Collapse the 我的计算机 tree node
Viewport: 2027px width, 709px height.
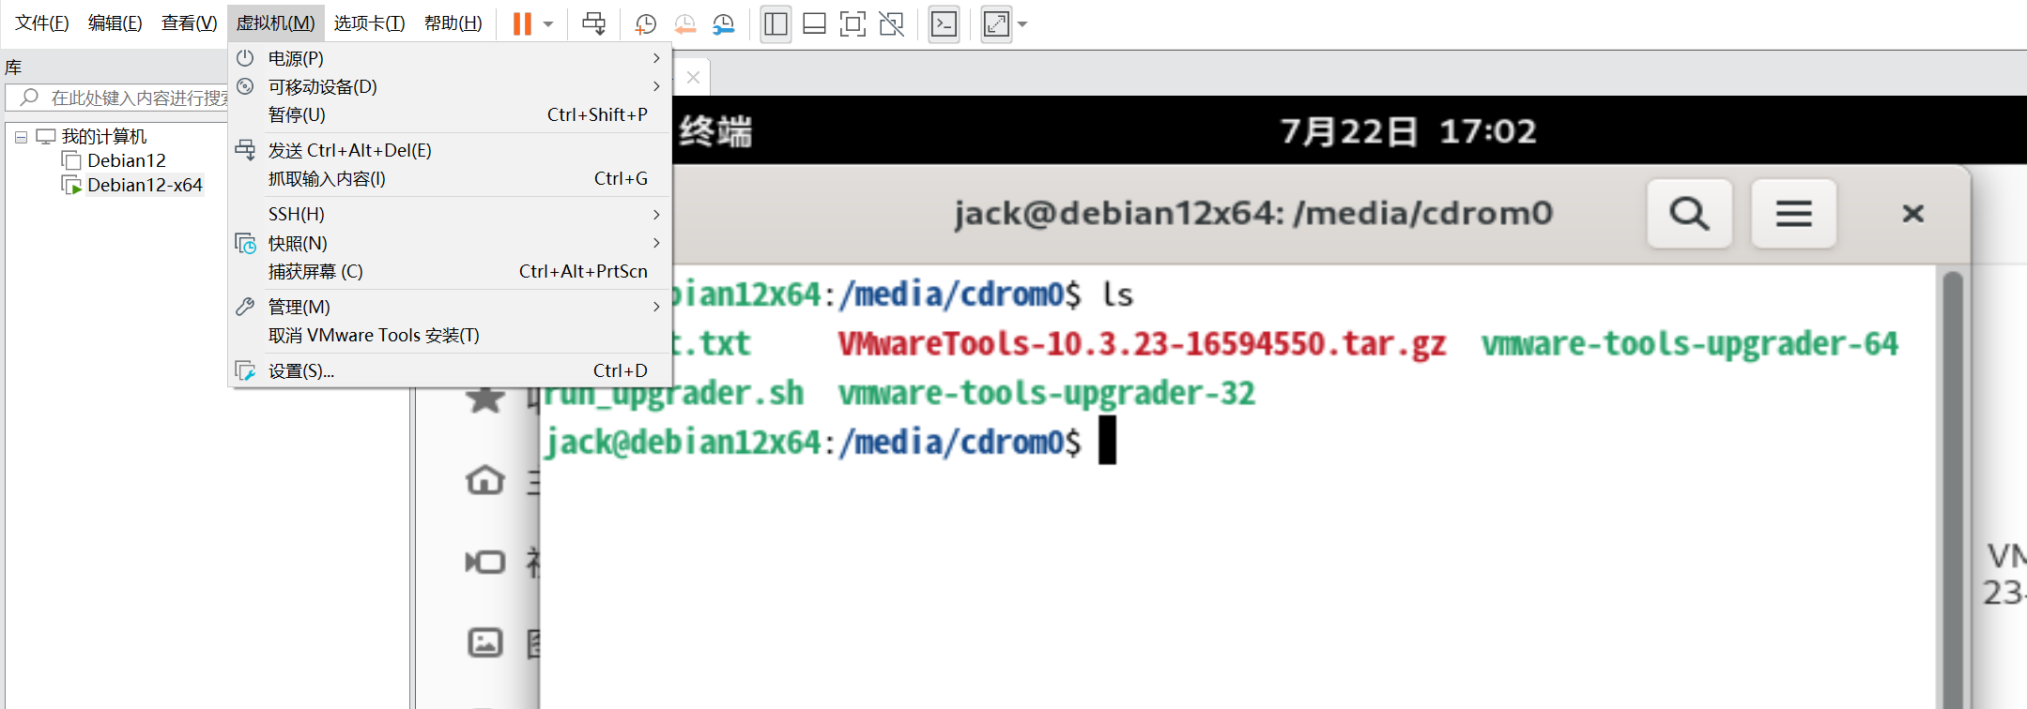[x=21, y=137]
